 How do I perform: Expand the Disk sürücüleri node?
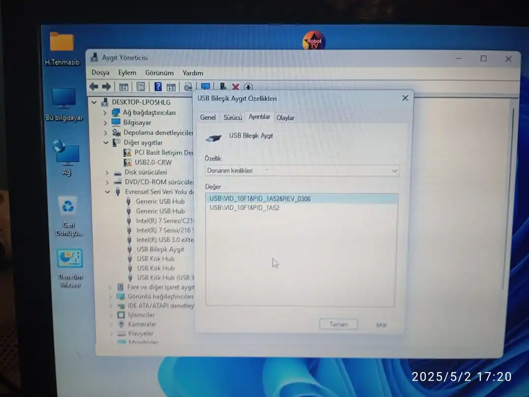click(107, 173)
